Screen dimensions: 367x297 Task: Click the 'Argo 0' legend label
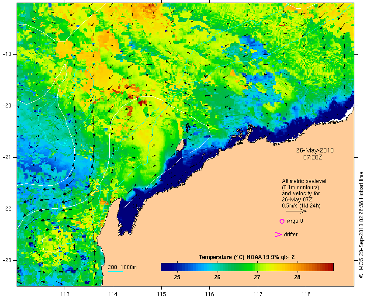tap(294, 221)
